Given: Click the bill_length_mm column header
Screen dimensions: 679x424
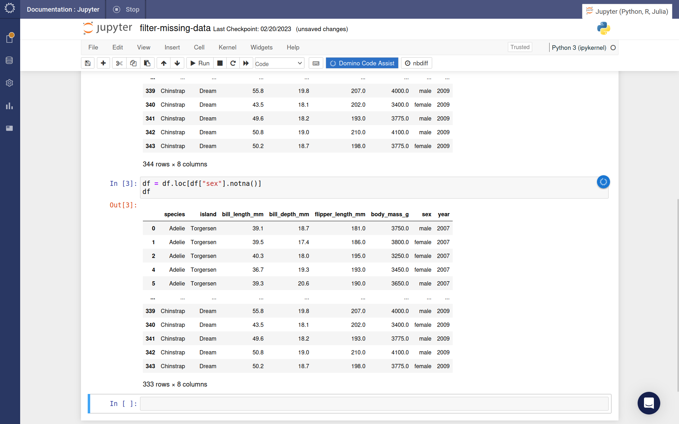Looking at the screenshot, I should point(243,214).
